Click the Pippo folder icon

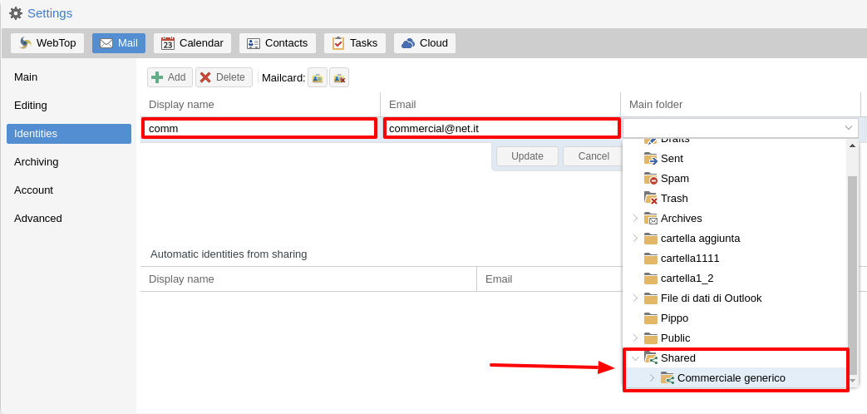coord(651,318)
